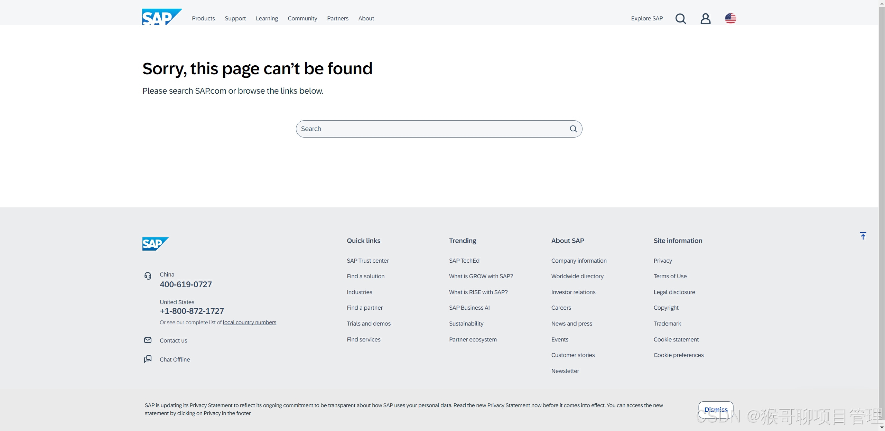The width and height of the screenshot is (885, 431).
Task: Dismiss the privacy statement notice
Action: coord(716,410)
